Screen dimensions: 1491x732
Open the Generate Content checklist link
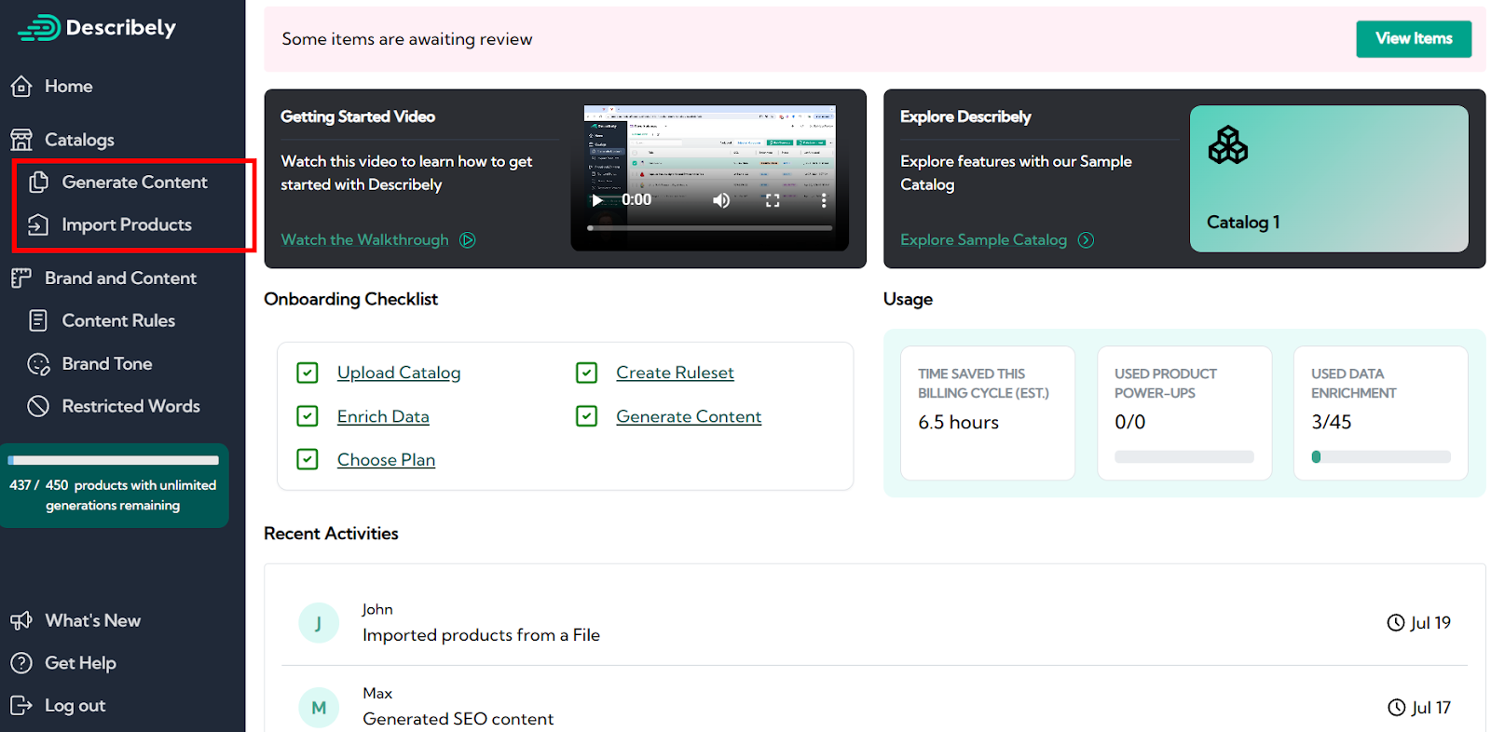689,416
